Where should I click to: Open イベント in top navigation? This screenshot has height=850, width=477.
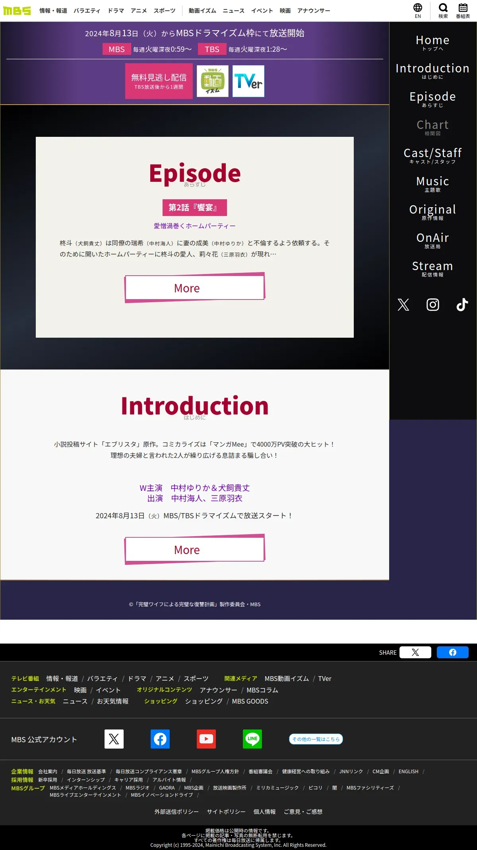click(x=262, y=11)
